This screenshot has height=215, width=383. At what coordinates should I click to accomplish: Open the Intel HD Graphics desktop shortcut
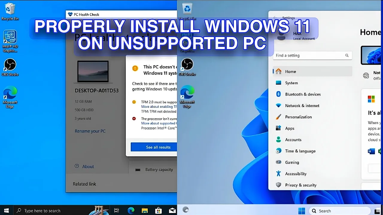point(10,41)
